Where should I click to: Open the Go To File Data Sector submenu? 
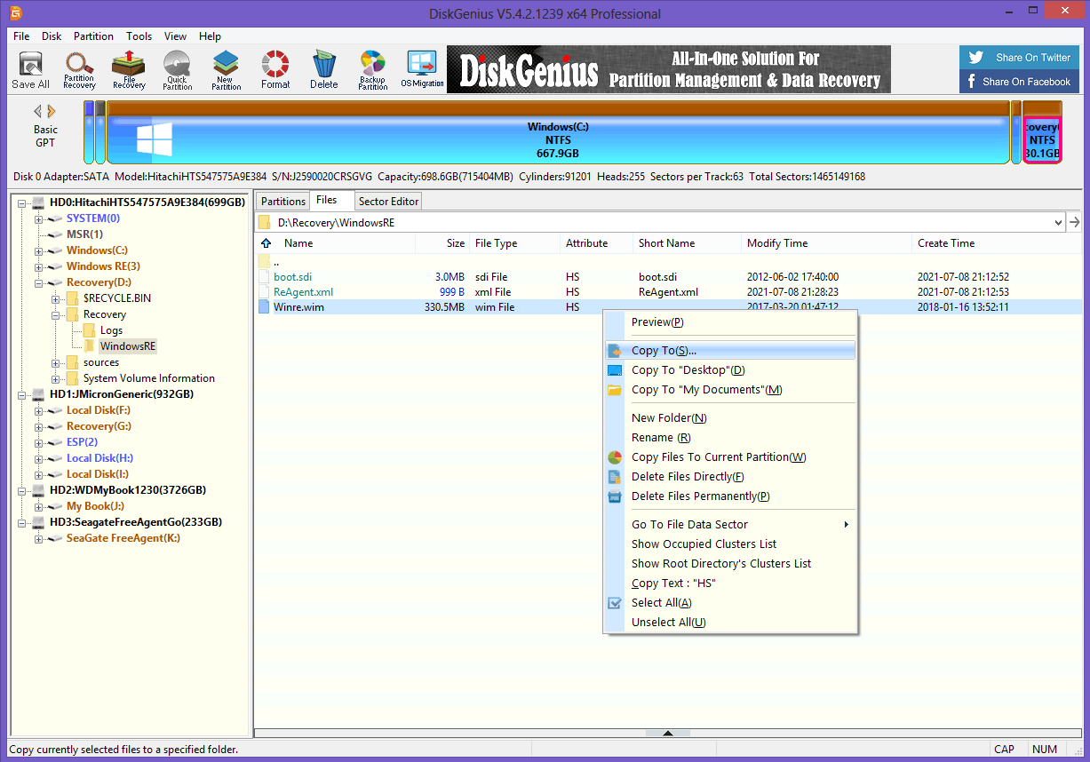point(729,525)
